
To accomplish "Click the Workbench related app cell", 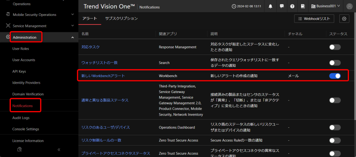I will click(x=168, y=76).
